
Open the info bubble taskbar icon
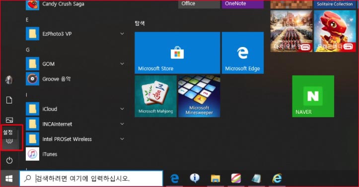pyautogui.click(x=195, y=178)
